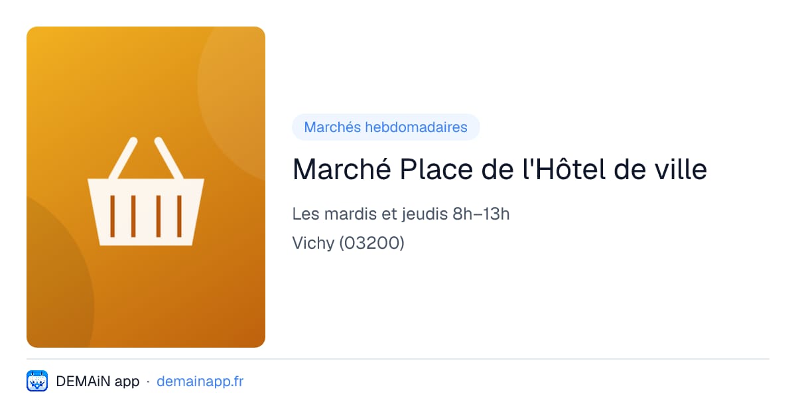Open the demainapp.fr link
Viewport: 796px width, 418px height.
(x=200, y=382)
